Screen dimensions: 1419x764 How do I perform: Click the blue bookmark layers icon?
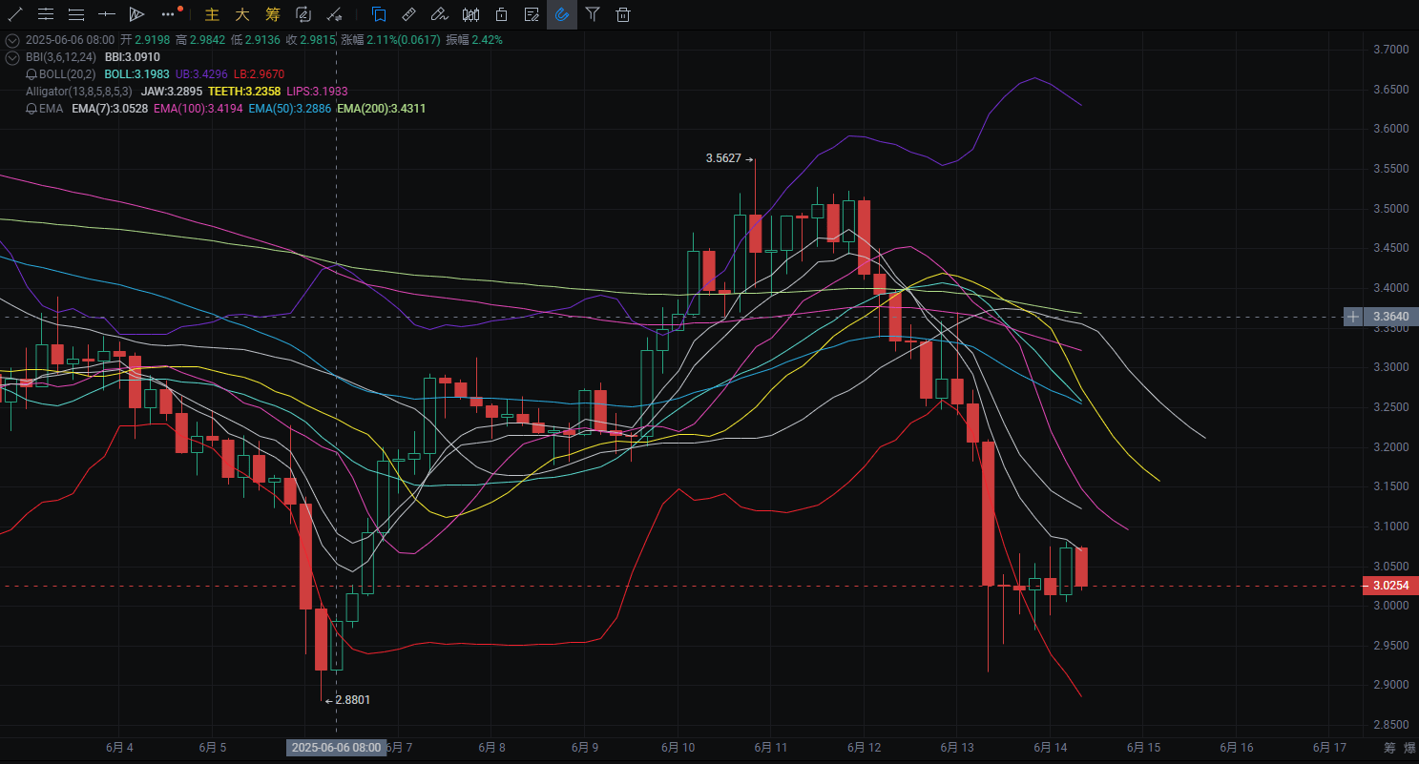tap(379, 14)
